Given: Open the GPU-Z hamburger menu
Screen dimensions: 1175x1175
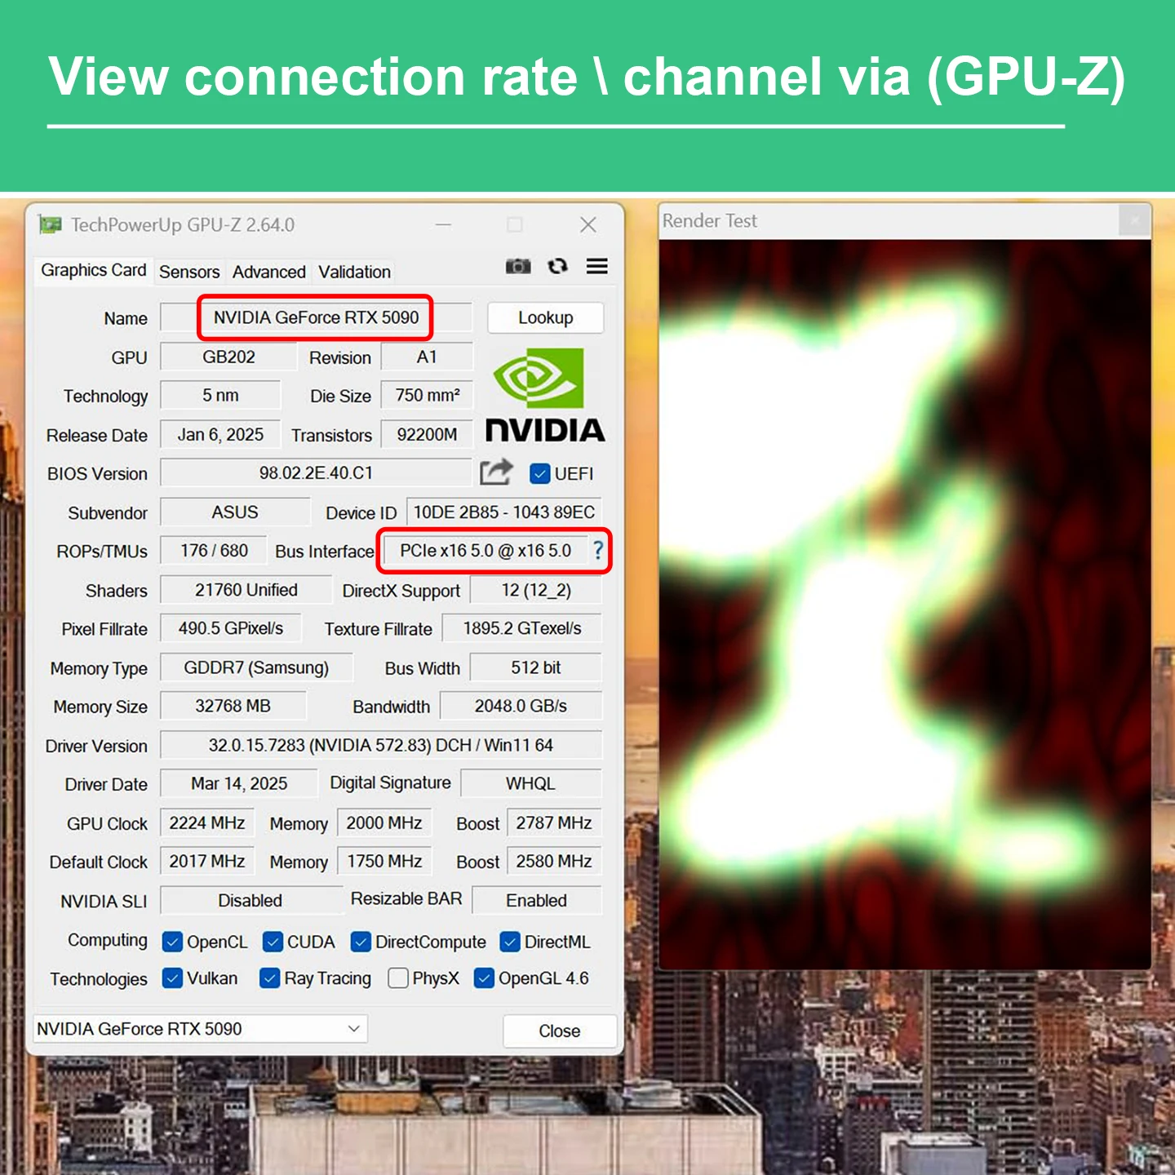Looking at the screenshot, I should 597,266.
